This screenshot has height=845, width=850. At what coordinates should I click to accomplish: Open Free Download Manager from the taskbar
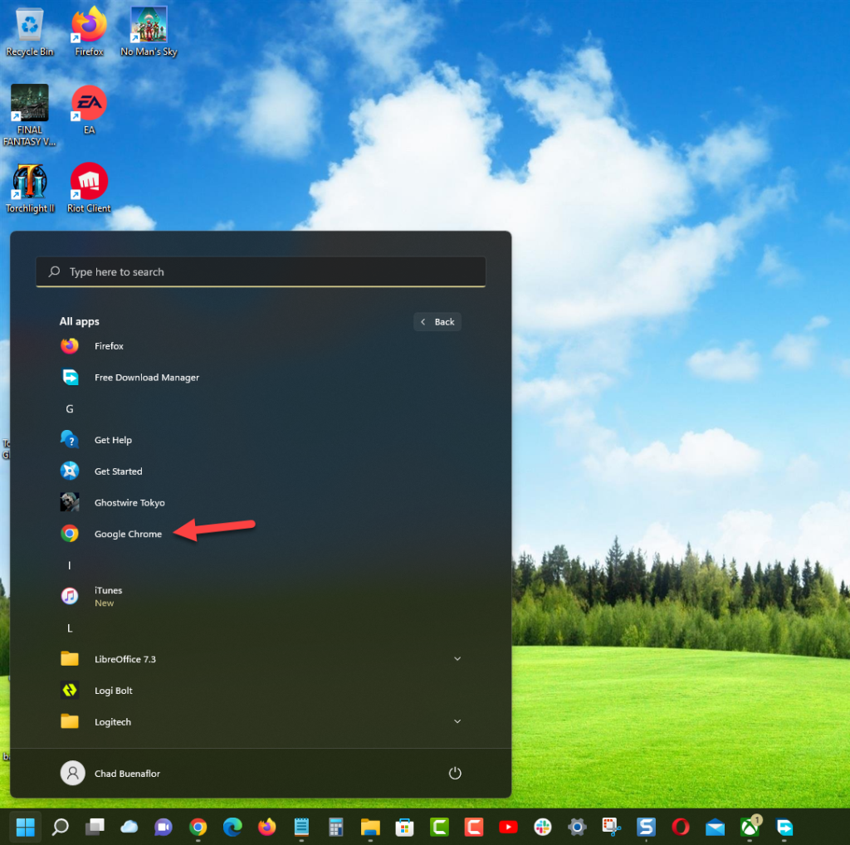coord(784,827)
